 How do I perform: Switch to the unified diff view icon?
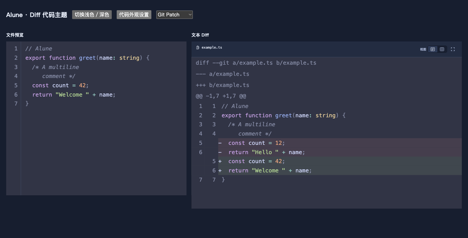[433, 49]
